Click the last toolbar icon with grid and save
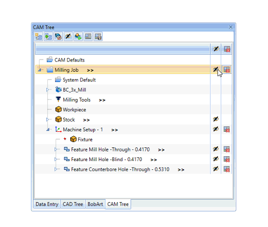Image resolution: width=268 pixels, height=227 pixels. click(98, 37)
